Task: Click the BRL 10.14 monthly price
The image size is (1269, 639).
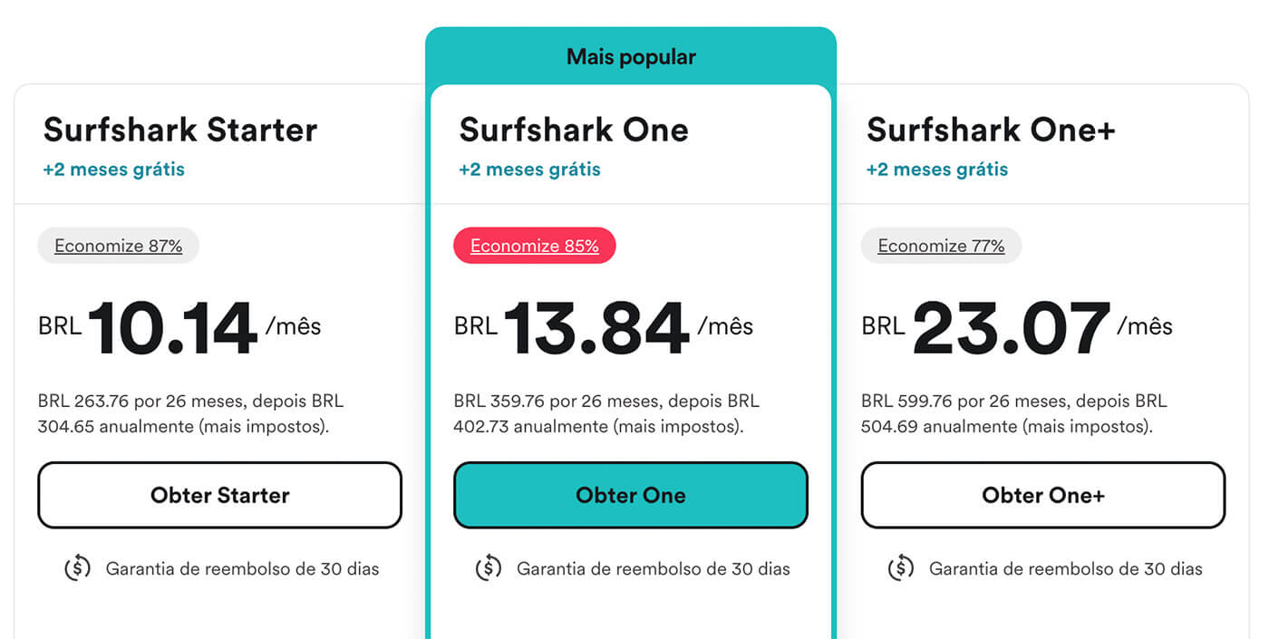Action: pos(179,327)
